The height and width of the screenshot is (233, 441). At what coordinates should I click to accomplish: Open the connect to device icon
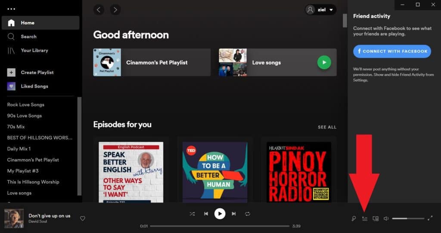tap(376, 218)
